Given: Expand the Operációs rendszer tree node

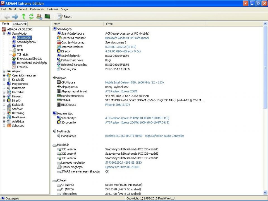Looking at the screenshot, I should click(4, 76).
